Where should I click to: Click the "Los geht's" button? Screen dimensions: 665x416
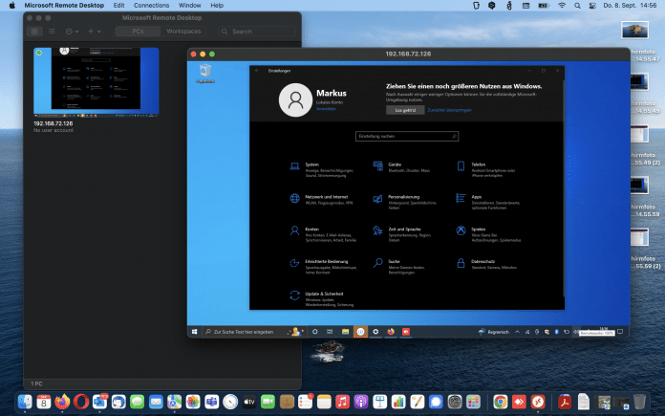click(x=405, y=110)
